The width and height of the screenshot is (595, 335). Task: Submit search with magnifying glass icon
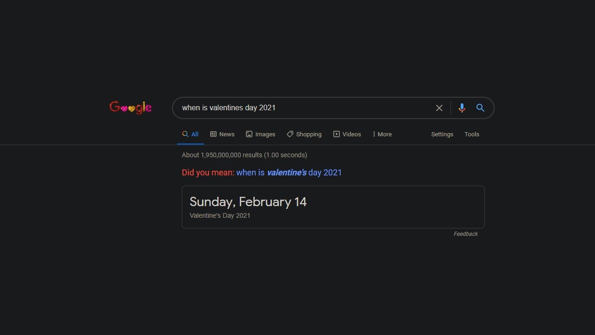[480, 108]
